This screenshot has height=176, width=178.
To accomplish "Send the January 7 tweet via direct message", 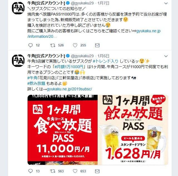I will (97, 45).
